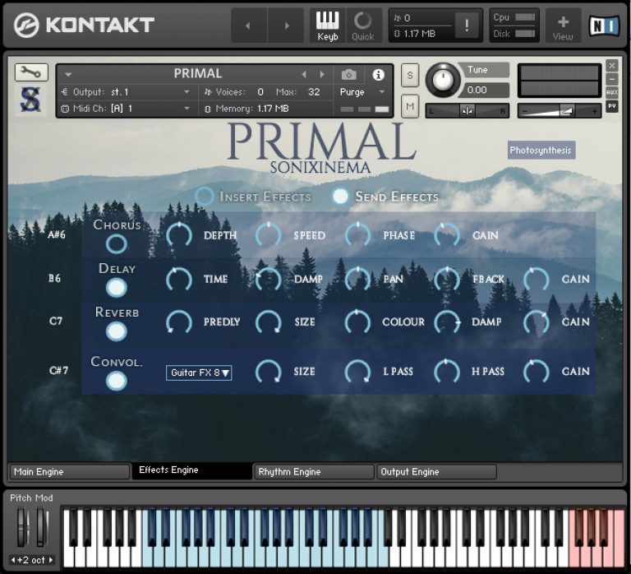Click the Reverb Gain knob
The image size is (631, 574).
pos(537,322)
